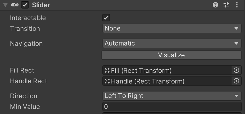Click the Slider component title
245x114 pixels.
pyautogui.click(x=41, y=5)
